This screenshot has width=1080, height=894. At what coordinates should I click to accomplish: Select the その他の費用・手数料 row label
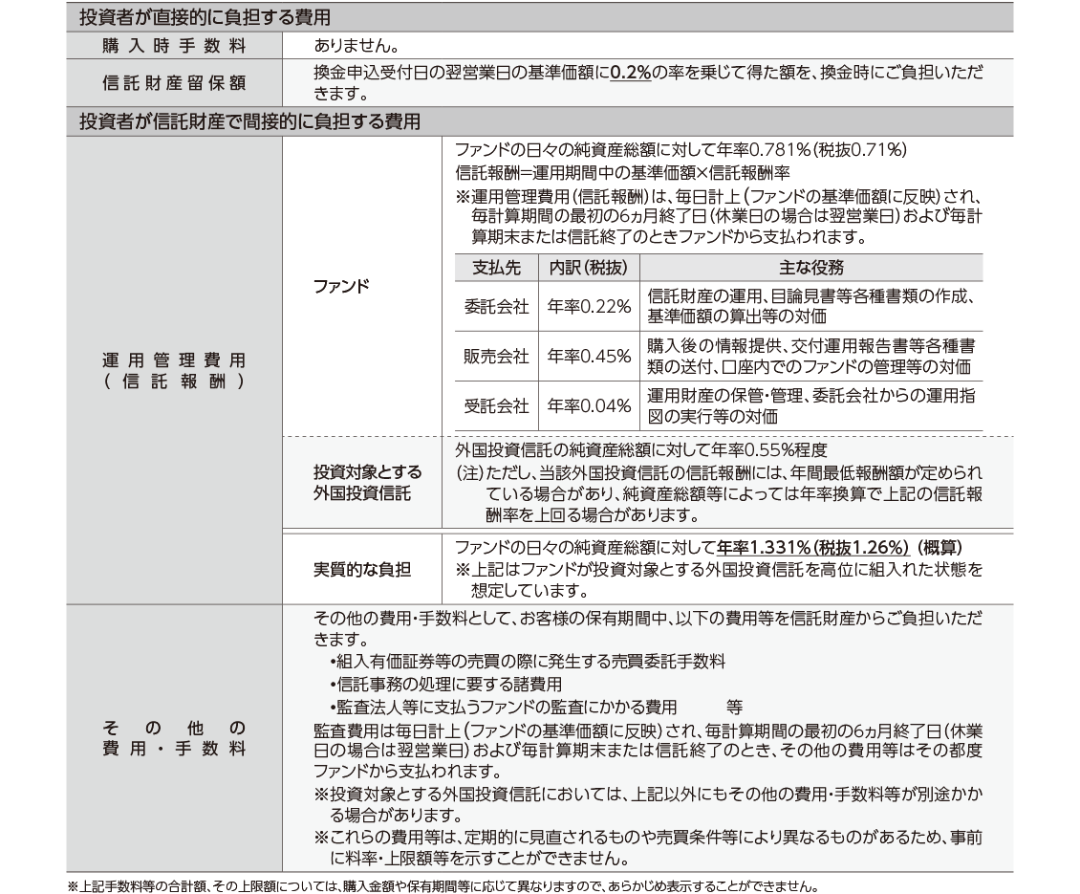pyautogui.click(x=174, y=738)
